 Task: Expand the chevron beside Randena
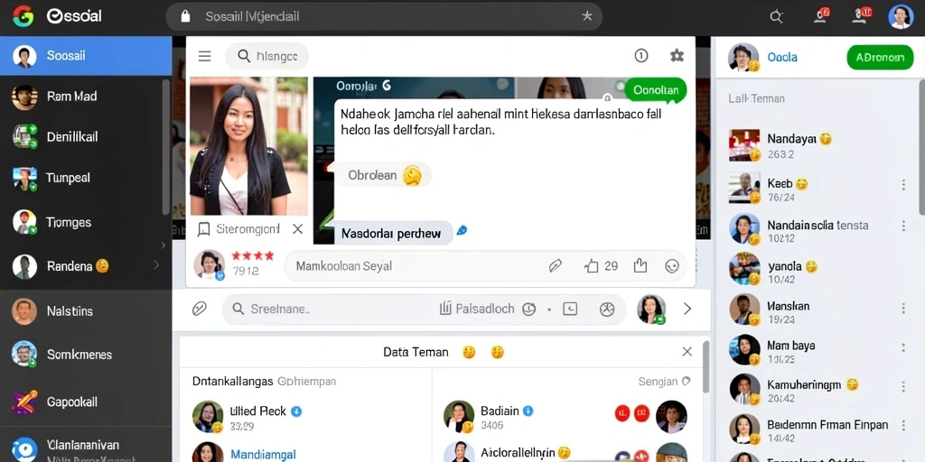tap(156, 266)
